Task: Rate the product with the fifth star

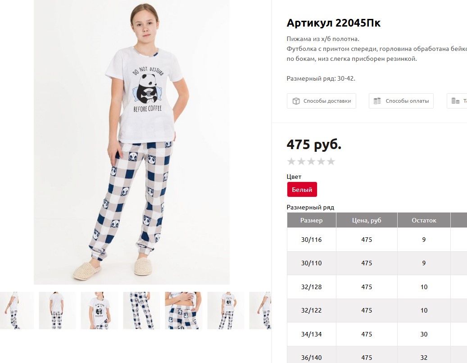Action: tap(331, 161)
